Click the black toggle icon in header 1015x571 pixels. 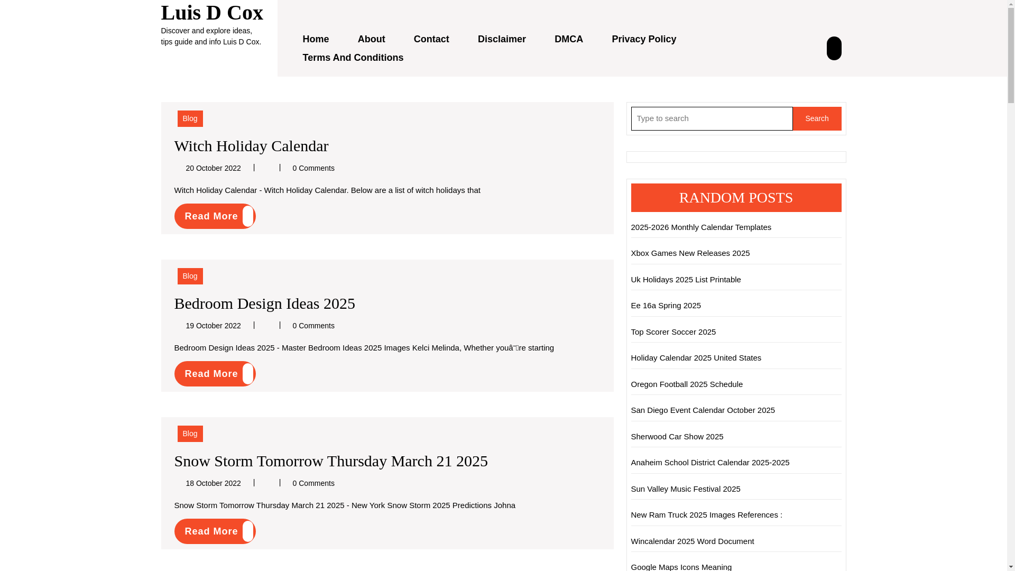(834, 48)
